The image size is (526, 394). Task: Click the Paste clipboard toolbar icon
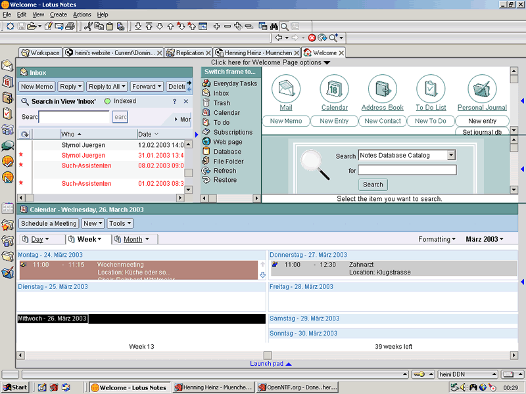click(x=110, y=26)
